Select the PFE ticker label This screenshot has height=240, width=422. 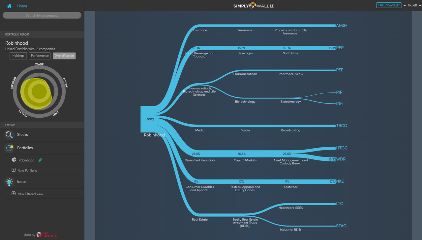click(340, 70)
